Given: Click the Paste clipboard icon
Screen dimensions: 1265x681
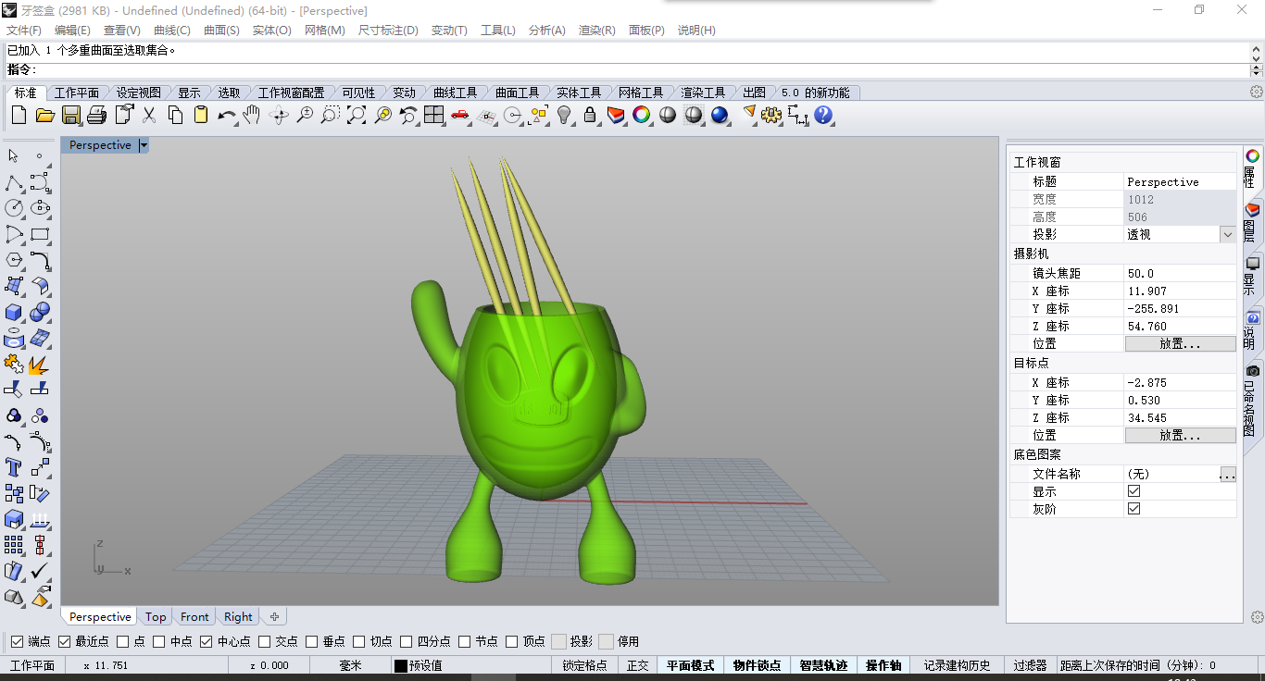Looking at the screenshot, I should click(x=201, y=115).
